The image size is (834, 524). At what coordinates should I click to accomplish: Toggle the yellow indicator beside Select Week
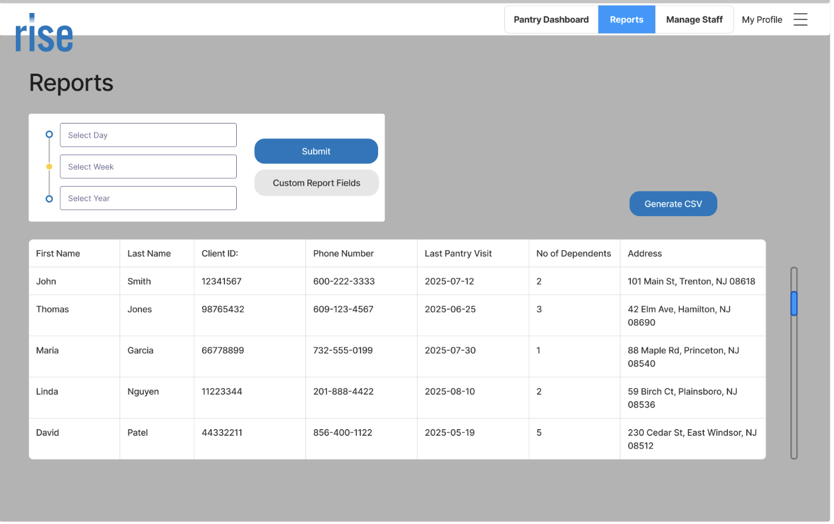49,166
